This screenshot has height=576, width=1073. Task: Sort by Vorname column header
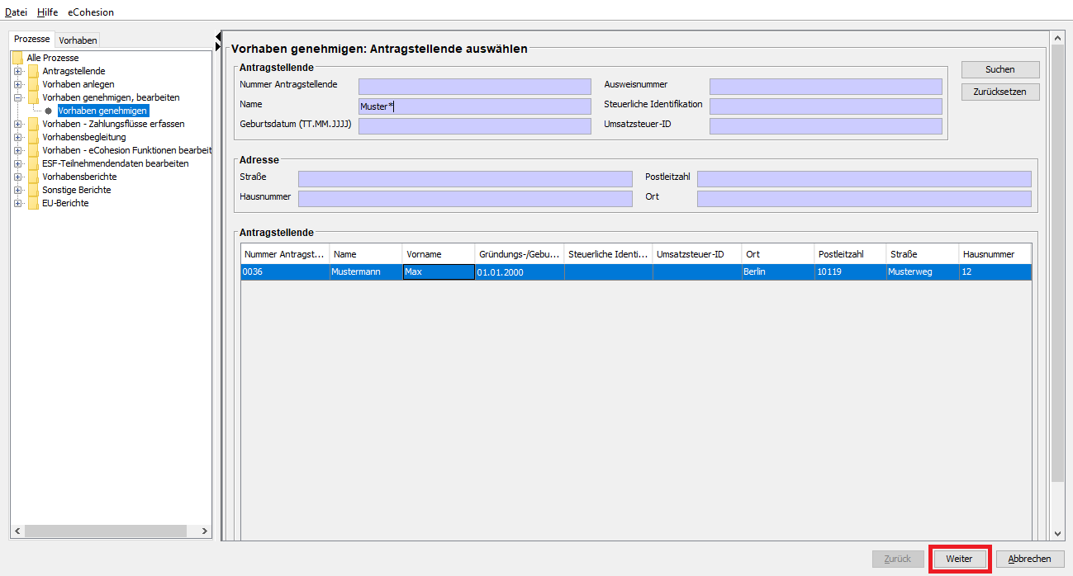click(439, 254)
